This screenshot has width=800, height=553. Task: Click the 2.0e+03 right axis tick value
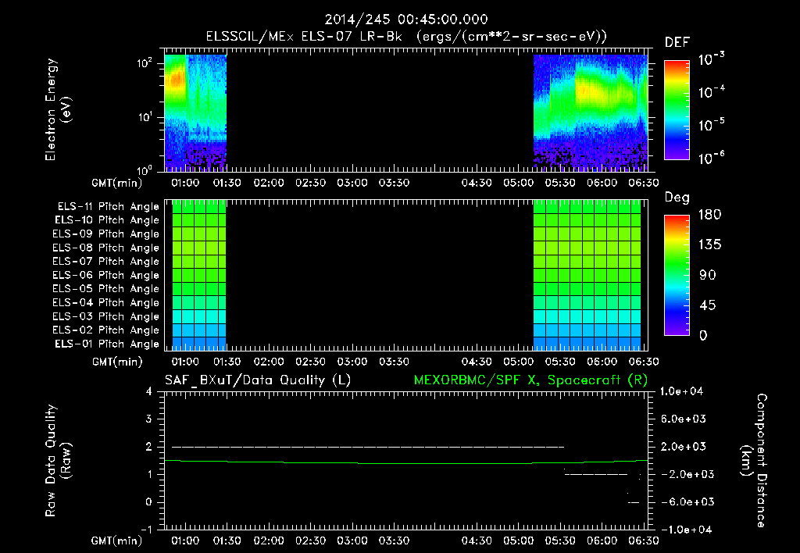684,447
